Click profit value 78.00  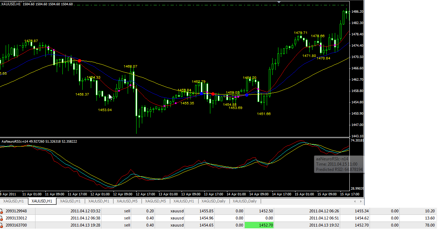click(x=430, y=225)
